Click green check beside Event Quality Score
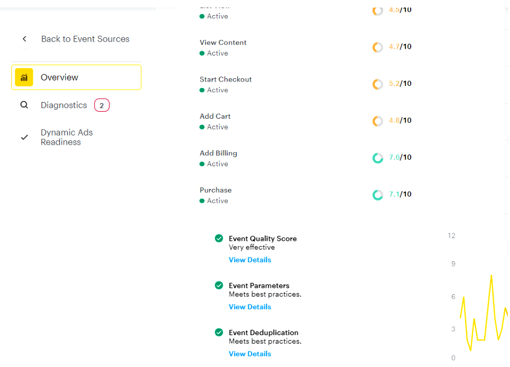Screen dimensions: 510x367 tap(219, 238)
